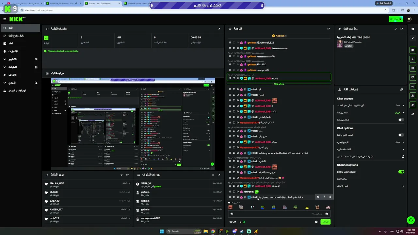The image size is (418, 235).
Task: Filter the moderator actions panel
Action: 213,175
